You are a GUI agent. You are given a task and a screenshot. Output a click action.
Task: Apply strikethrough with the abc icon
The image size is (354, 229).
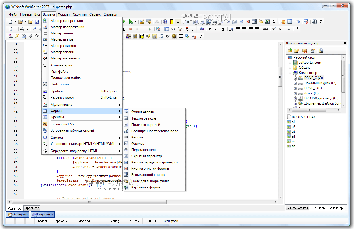pos(266,29)
